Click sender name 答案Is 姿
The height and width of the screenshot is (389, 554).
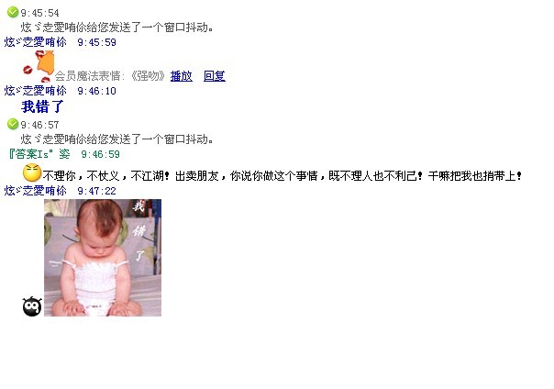click(39, 154)
